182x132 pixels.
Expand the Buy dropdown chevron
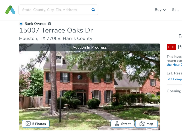165,10
